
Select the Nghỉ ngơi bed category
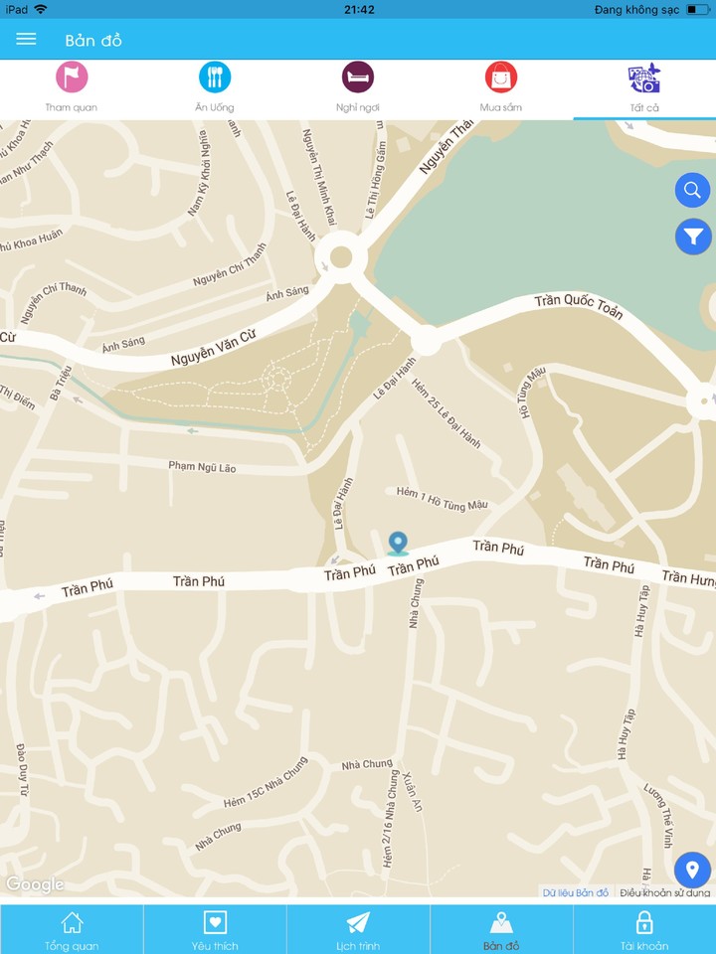357,87
